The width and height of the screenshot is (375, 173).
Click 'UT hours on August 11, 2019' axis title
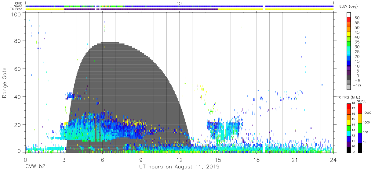point(179,167)
